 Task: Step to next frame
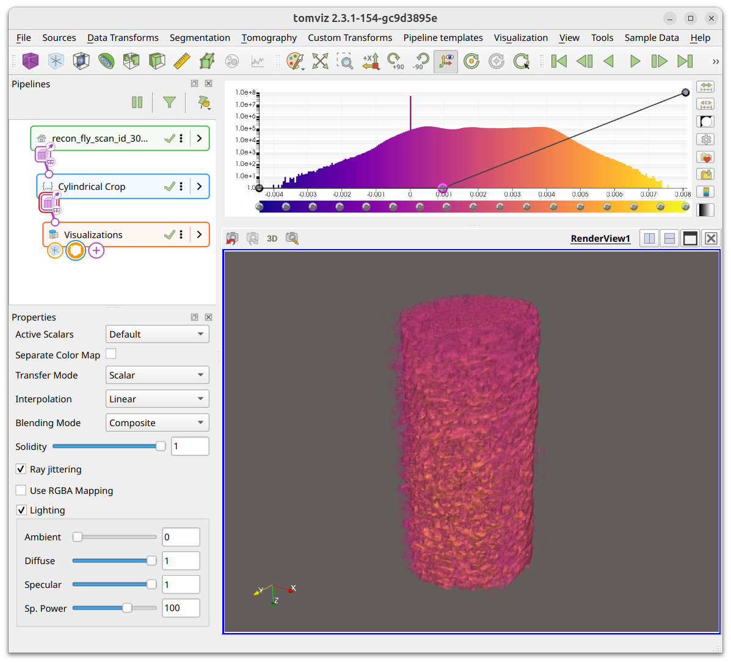(659, 61)
